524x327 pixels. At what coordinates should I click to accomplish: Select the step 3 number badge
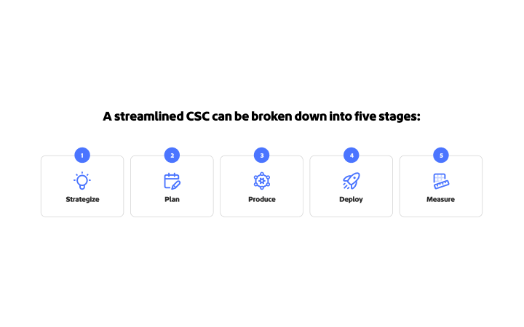point(262,155)
